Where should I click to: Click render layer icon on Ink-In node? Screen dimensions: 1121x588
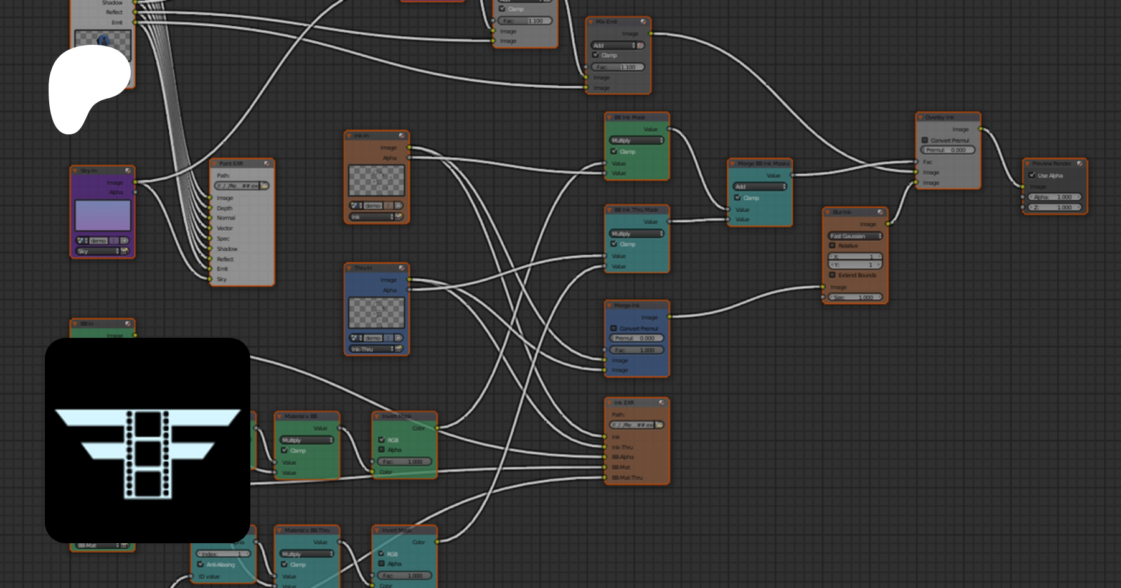tap(399, 217)
